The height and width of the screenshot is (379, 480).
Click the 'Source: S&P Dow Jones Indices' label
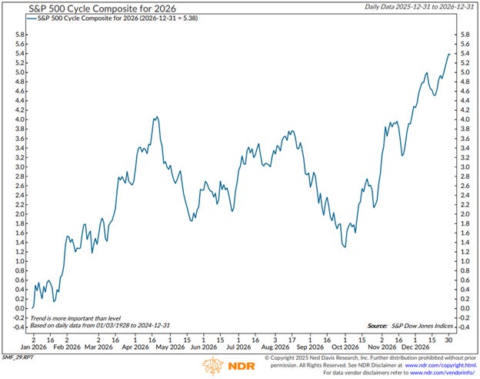coord(410,326)
